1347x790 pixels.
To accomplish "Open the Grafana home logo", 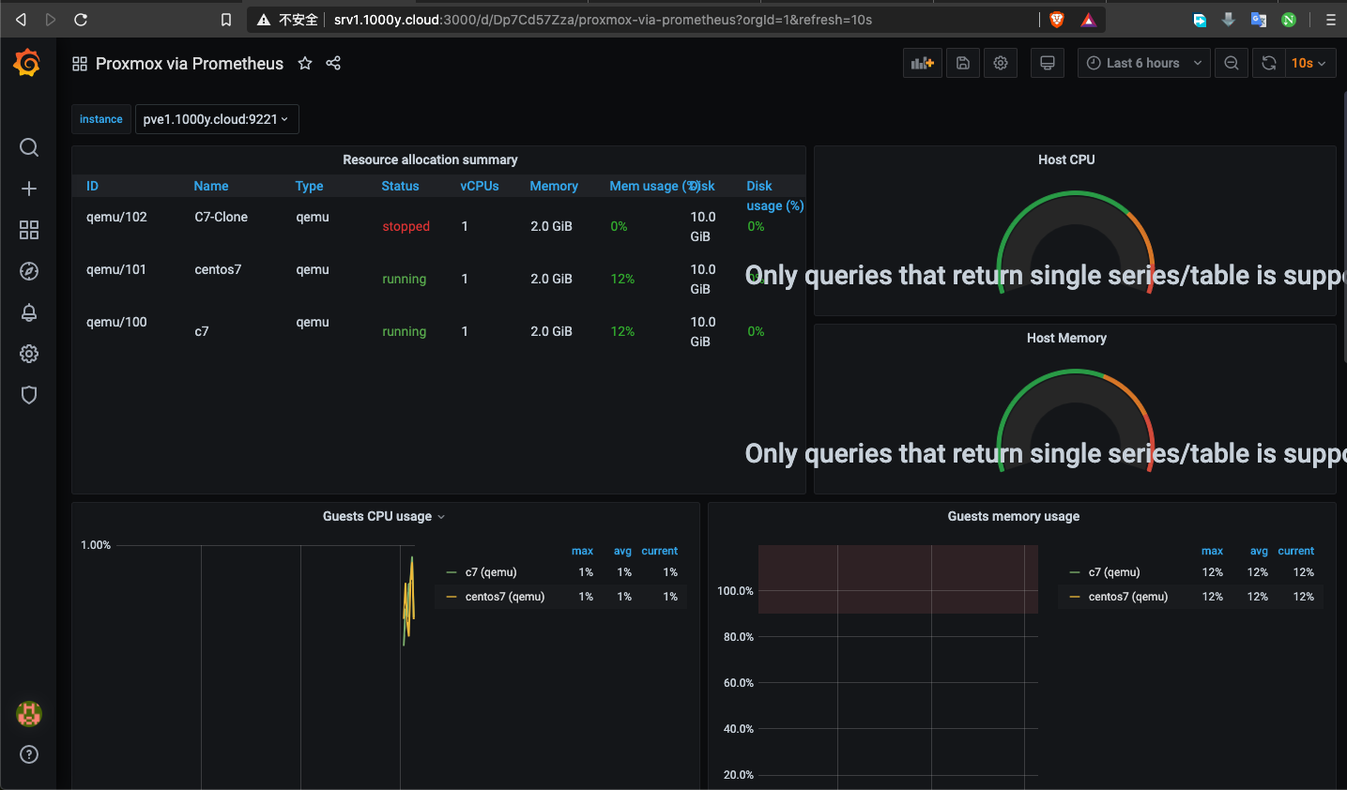I will (27, 63).
